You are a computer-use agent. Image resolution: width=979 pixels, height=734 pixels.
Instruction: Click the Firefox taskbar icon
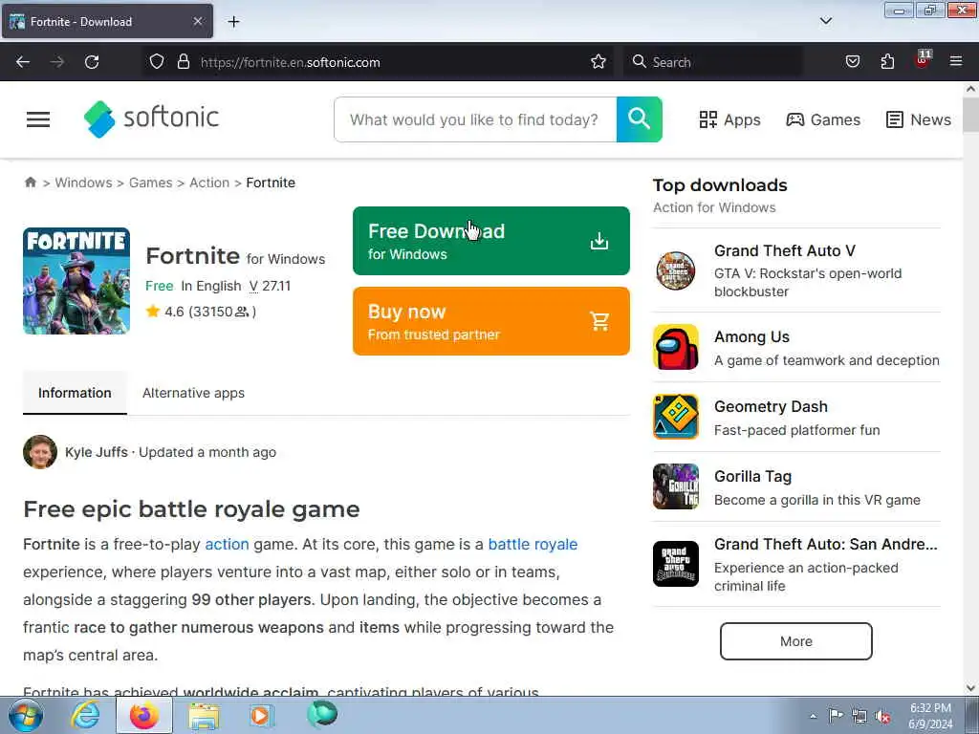tap(144, 715)
